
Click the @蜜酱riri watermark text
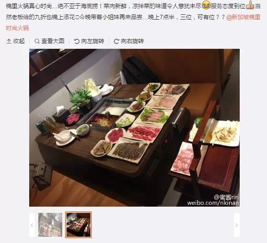226,197
